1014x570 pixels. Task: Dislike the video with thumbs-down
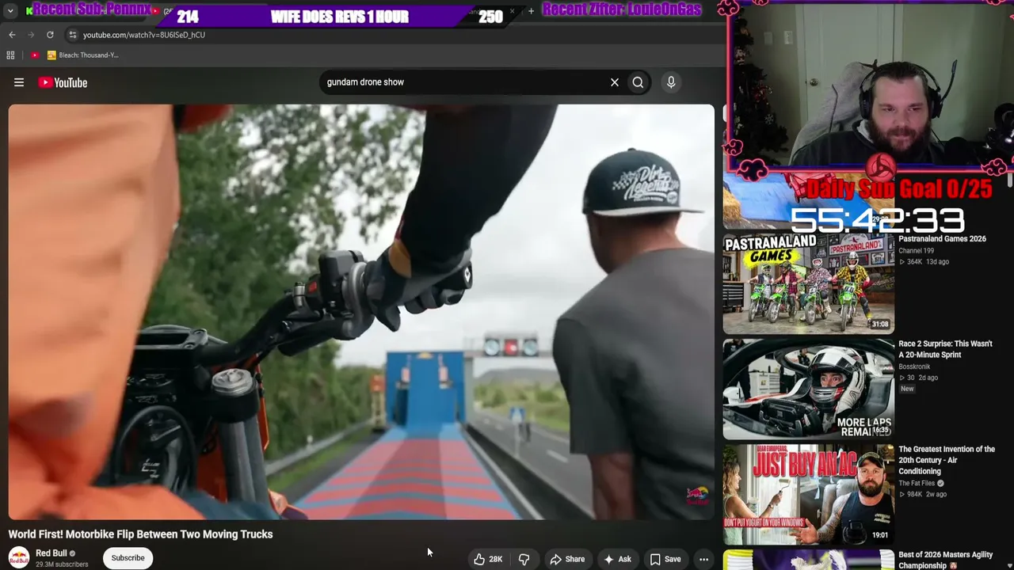[x=524, y=559]
